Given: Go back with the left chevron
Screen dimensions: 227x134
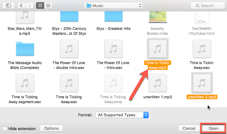Looking at the screenshot, I should 22,5.
